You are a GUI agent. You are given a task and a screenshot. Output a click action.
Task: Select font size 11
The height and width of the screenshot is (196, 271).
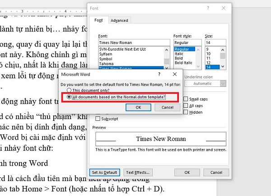pyautogui.click(x=213, y=58)
